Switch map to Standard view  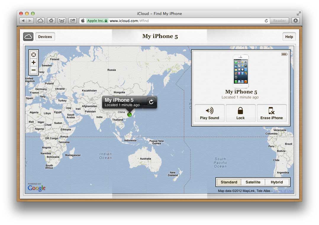coord(229,182)
